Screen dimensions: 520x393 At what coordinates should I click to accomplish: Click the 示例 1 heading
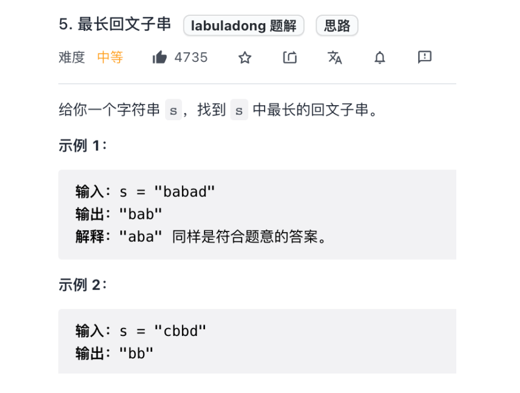click(83, 145)
